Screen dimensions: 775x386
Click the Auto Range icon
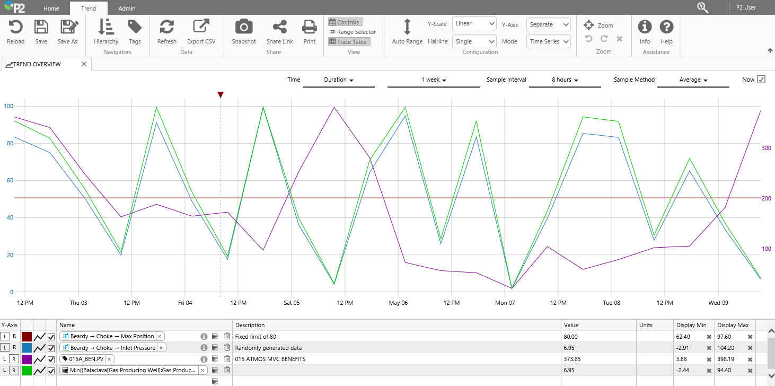(x=407, y=28)
